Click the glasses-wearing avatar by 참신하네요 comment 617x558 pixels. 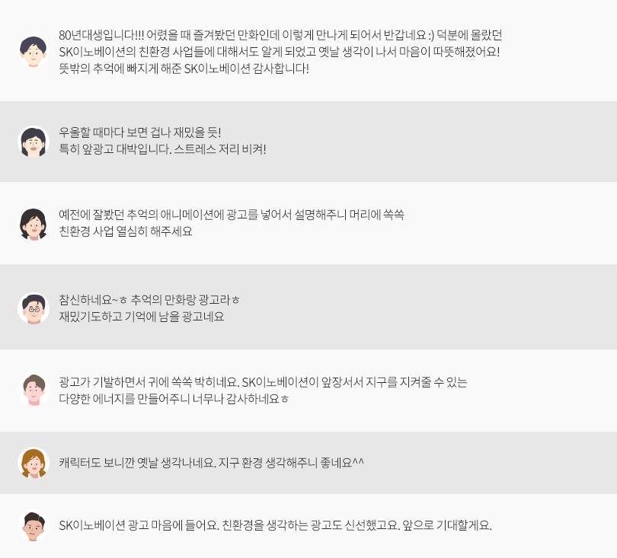tap(33, 308)
